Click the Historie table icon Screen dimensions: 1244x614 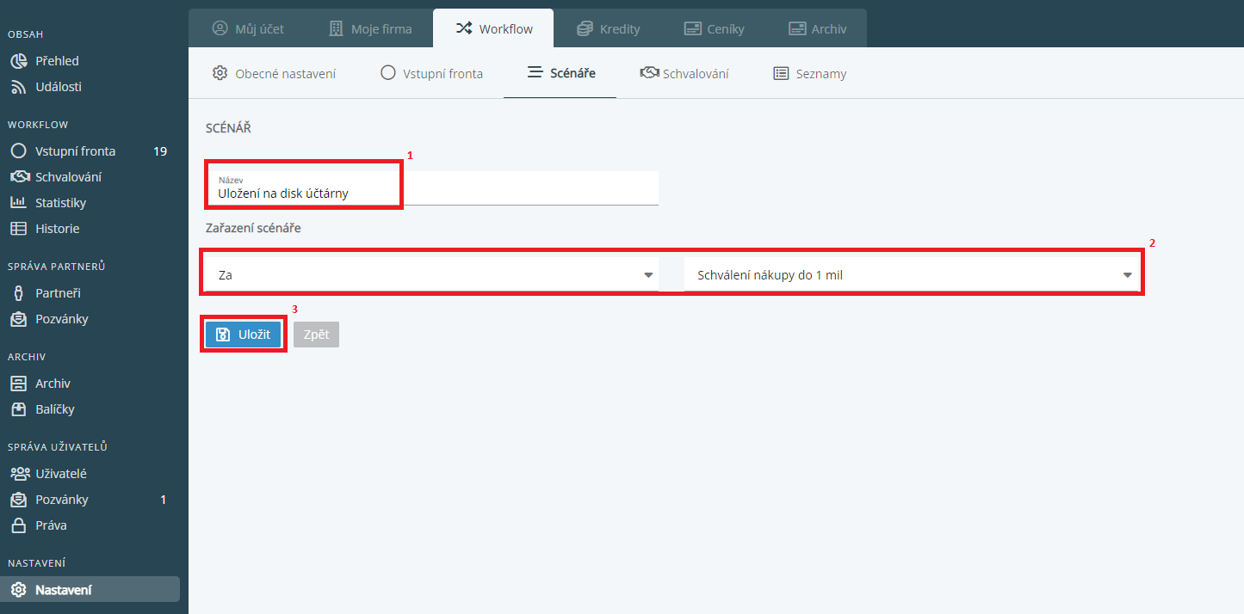pos(18,229)
